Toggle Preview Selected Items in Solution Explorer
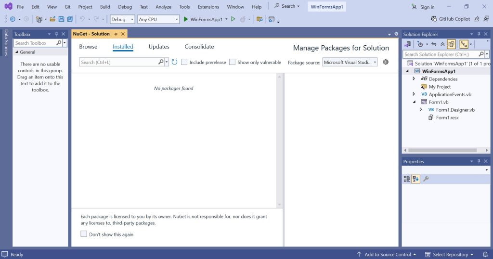 464,44
